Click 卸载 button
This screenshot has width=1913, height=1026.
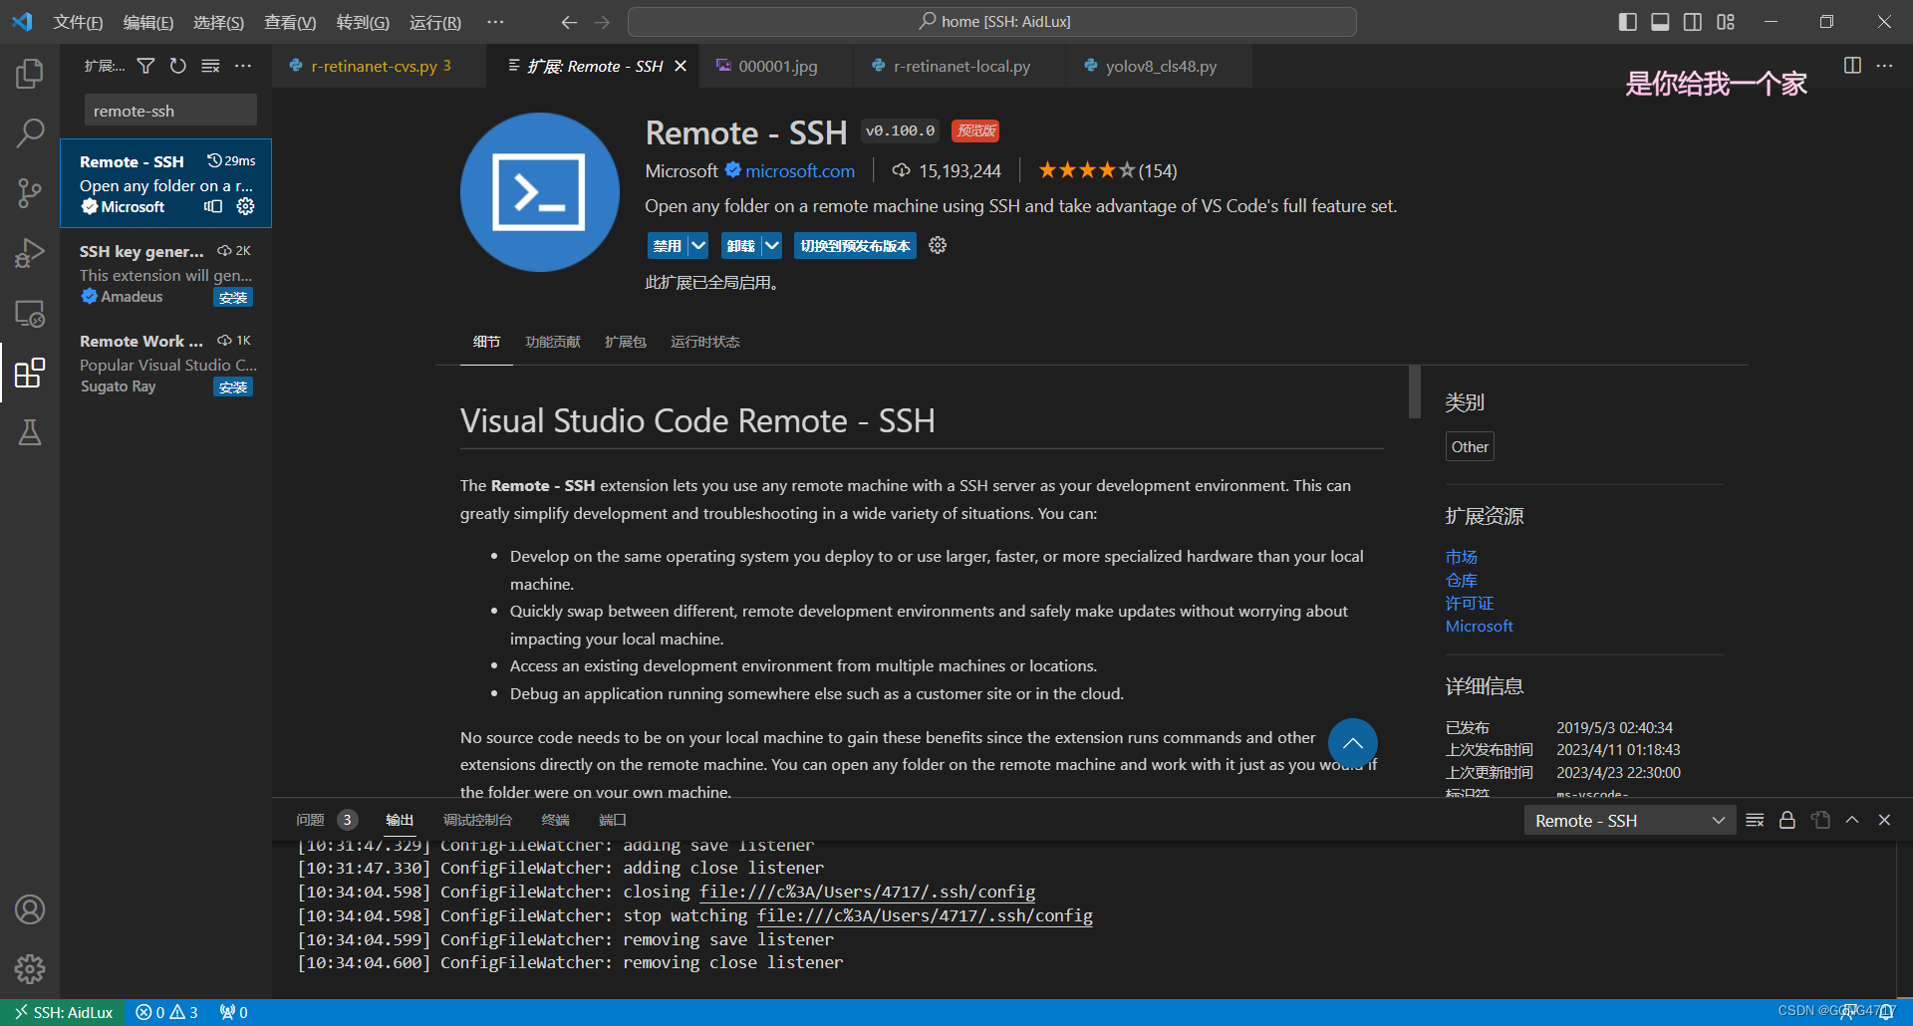741,246
